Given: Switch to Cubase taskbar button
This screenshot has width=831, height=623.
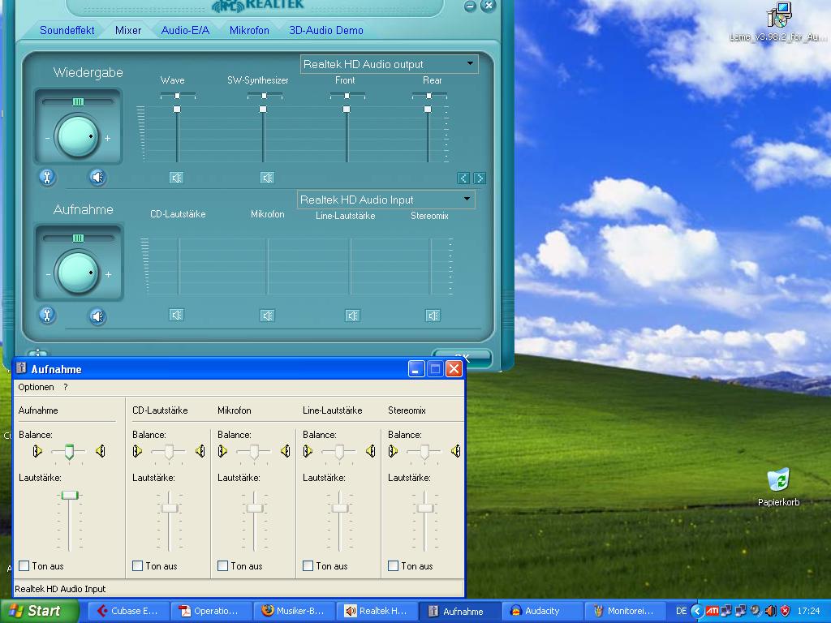Looking at the screenshot, I should [x=127, y=611].
